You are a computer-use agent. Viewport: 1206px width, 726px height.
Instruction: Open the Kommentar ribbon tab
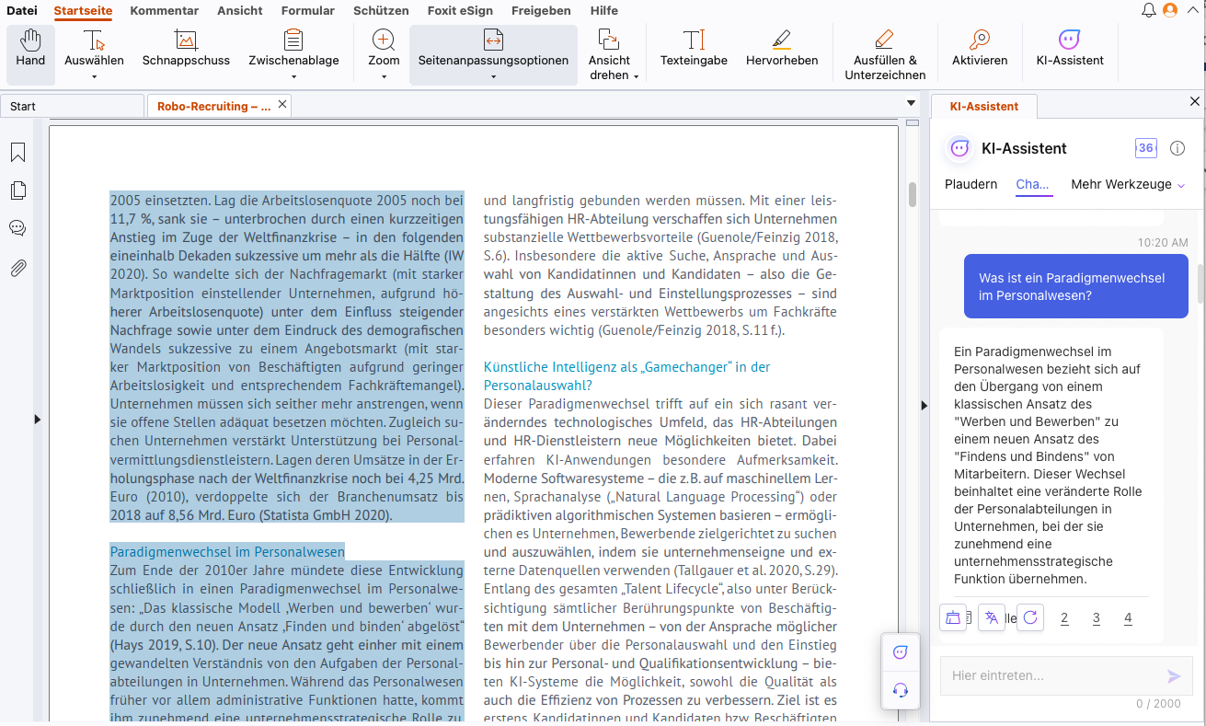[164, 11]
